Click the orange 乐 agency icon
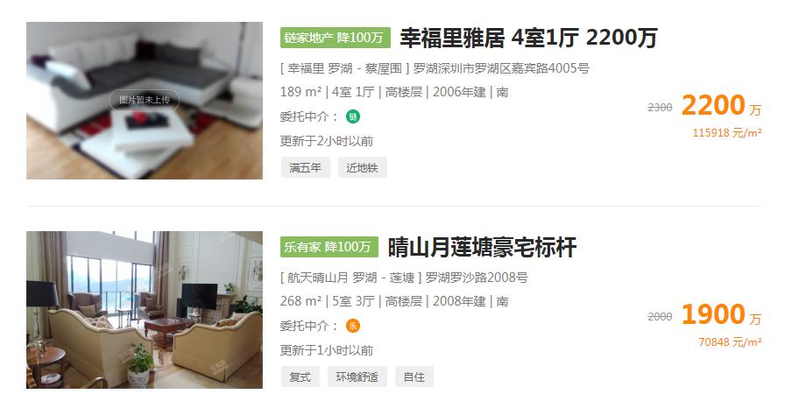 click(353, 326)
